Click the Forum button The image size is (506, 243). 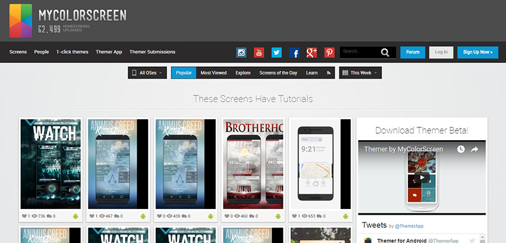[x=413, y=52]
